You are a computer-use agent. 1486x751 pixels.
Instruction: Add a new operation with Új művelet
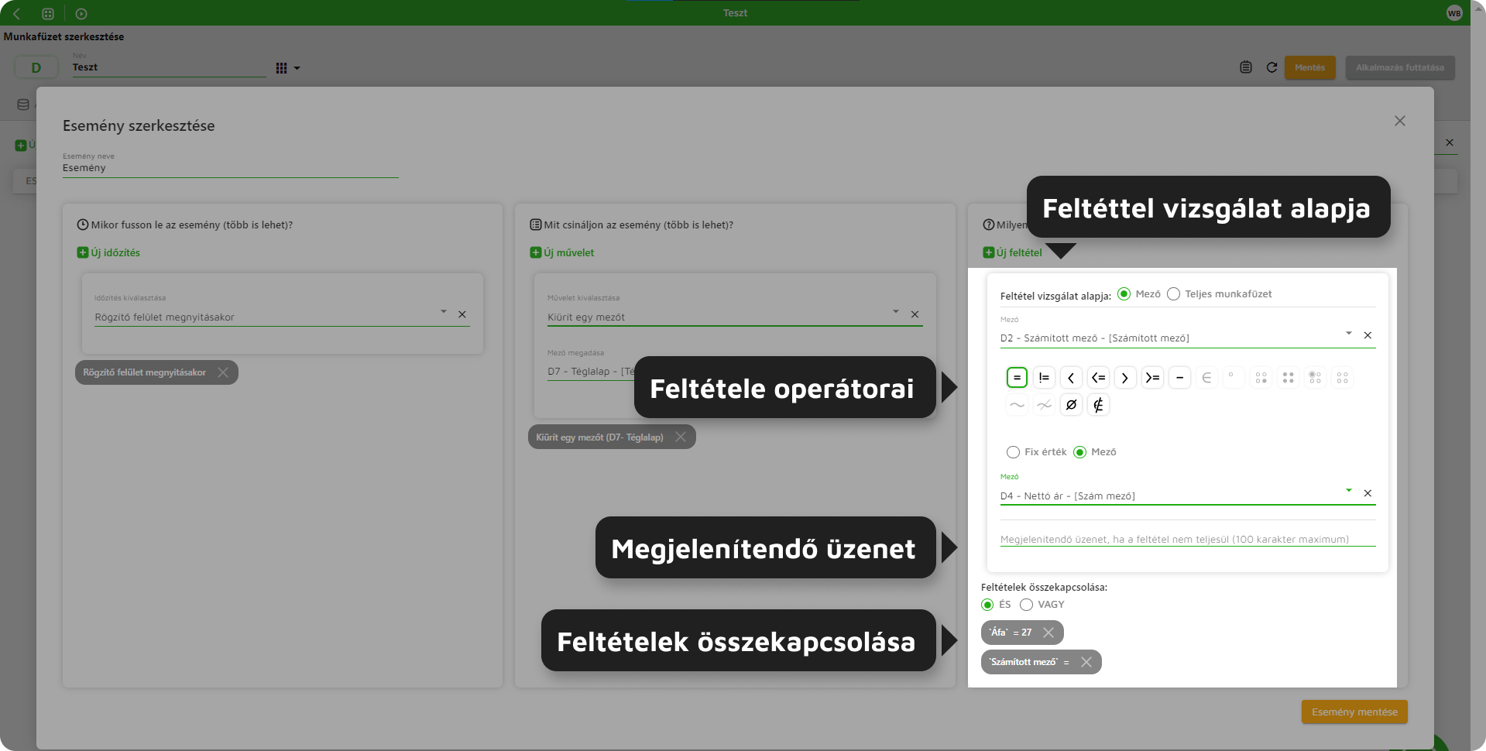pos(562,252)
